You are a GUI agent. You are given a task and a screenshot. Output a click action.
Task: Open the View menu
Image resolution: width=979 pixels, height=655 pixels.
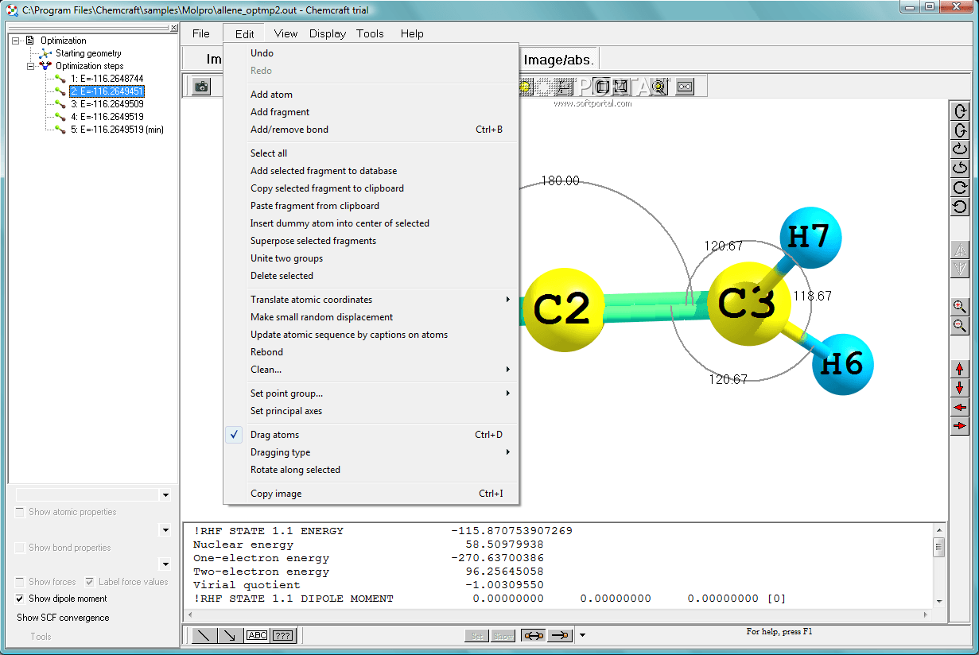[286, 33]
